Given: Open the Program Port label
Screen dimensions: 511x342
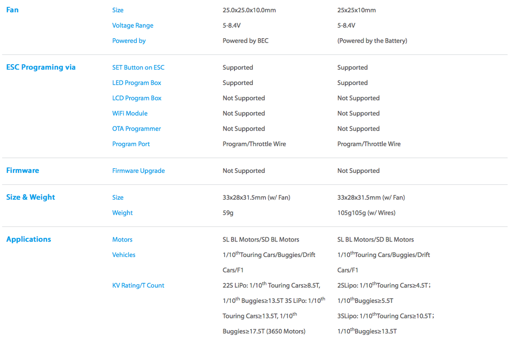Looking at the screenshot, I should pyautogui.click(x=131, y=144).
